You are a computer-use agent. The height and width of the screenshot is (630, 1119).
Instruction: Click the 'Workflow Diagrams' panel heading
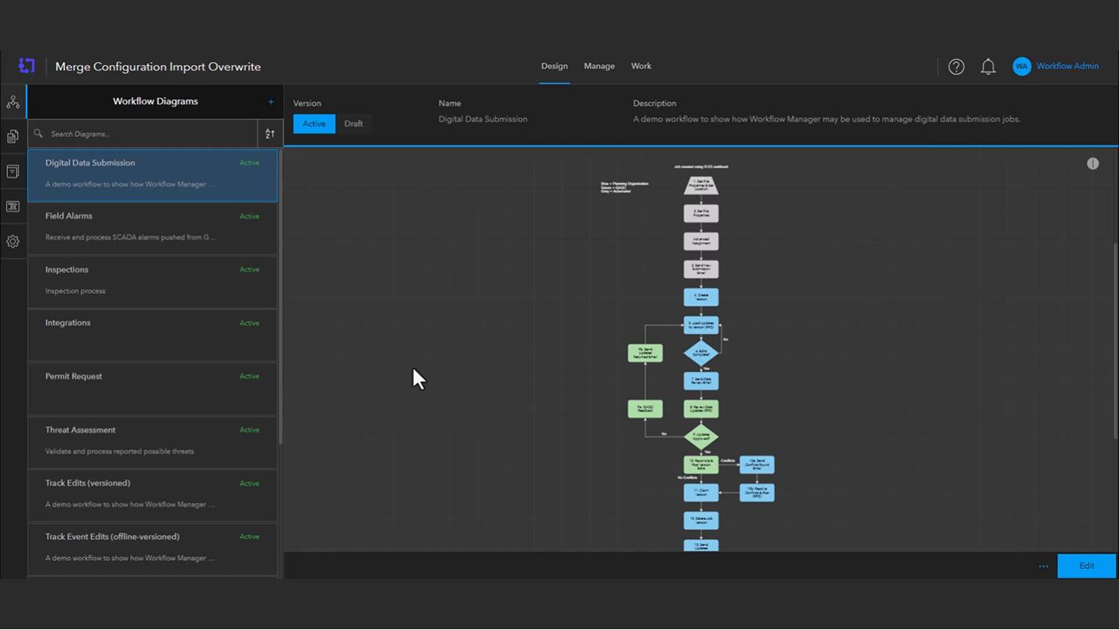tap(155, 102)
